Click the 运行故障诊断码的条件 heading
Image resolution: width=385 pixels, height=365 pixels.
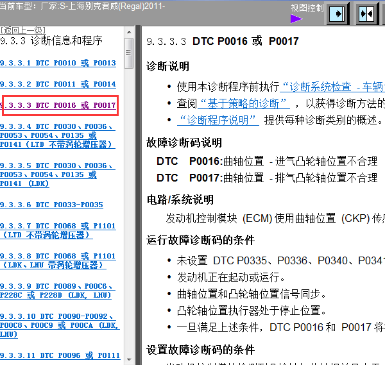tap(201, 240)
